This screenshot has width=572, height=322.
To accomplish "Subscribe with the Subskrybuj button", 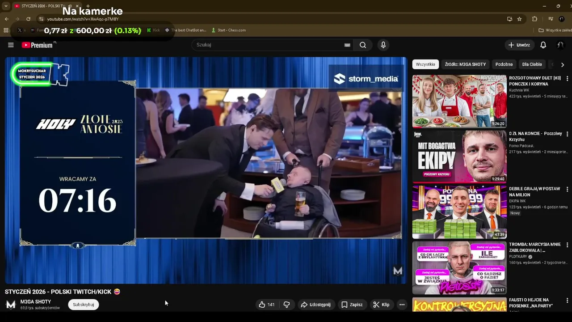I will pyautogui.click(x=84, y=305).
